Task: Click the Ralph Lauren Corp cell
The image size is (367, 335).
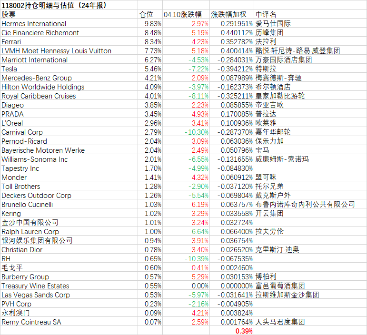Action: 69,231
